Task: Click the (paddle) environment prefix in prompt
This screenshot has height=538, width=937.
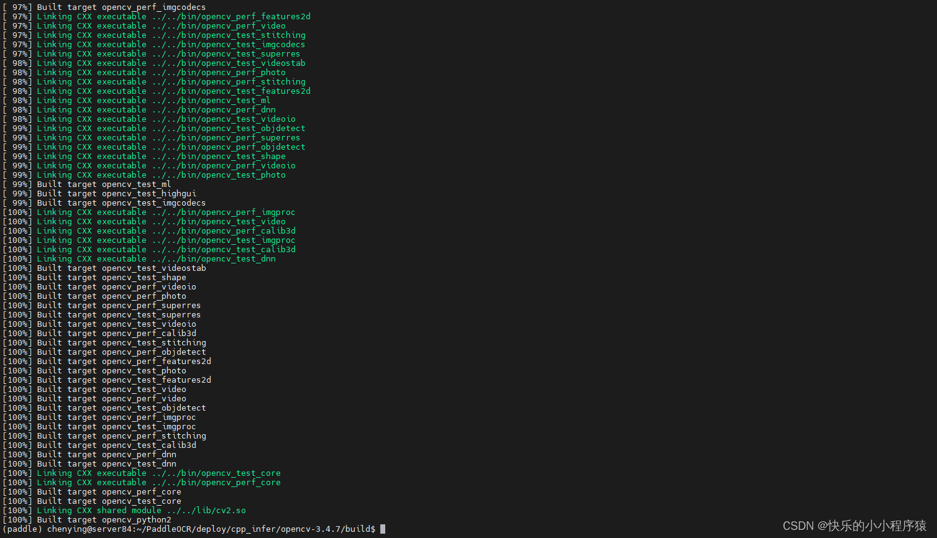Action: (x=22, y=529)
